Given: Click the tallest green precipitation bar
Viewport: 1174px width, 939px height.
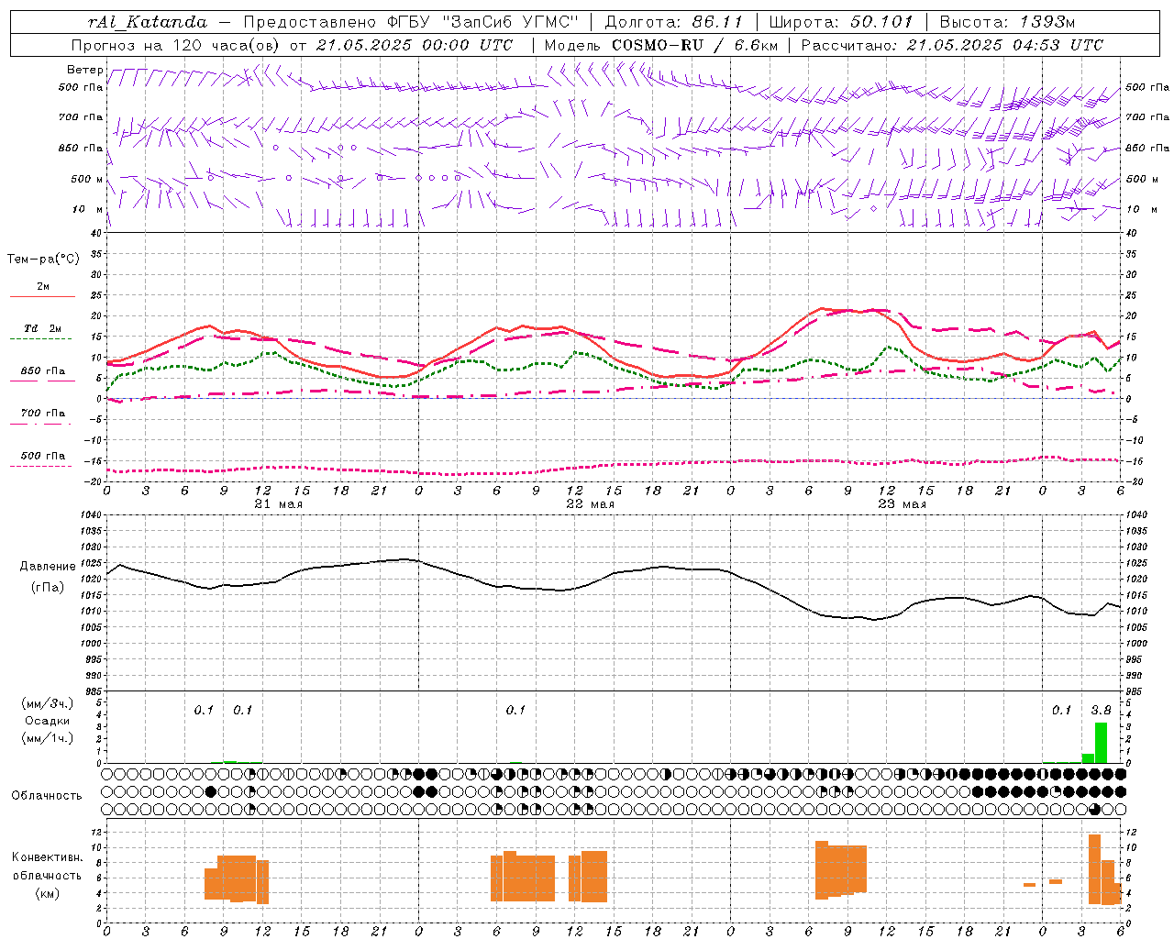Looking at the screenshot, I should pyautogui.click(x=1101, y=743).
